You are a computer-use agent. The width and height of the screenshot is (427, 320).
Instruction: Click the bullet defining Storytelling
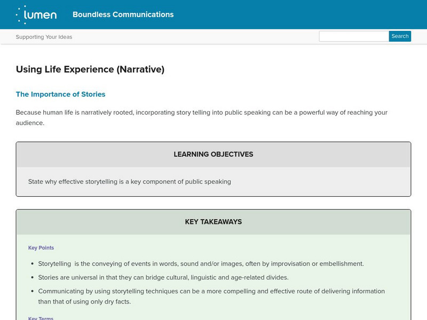[x=201, y=263]
